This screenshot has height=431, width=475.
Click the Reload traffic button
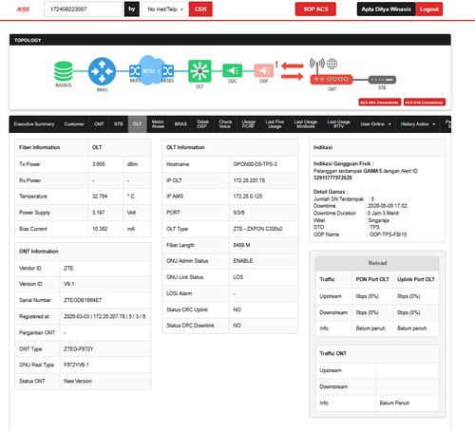pos(377,263)
